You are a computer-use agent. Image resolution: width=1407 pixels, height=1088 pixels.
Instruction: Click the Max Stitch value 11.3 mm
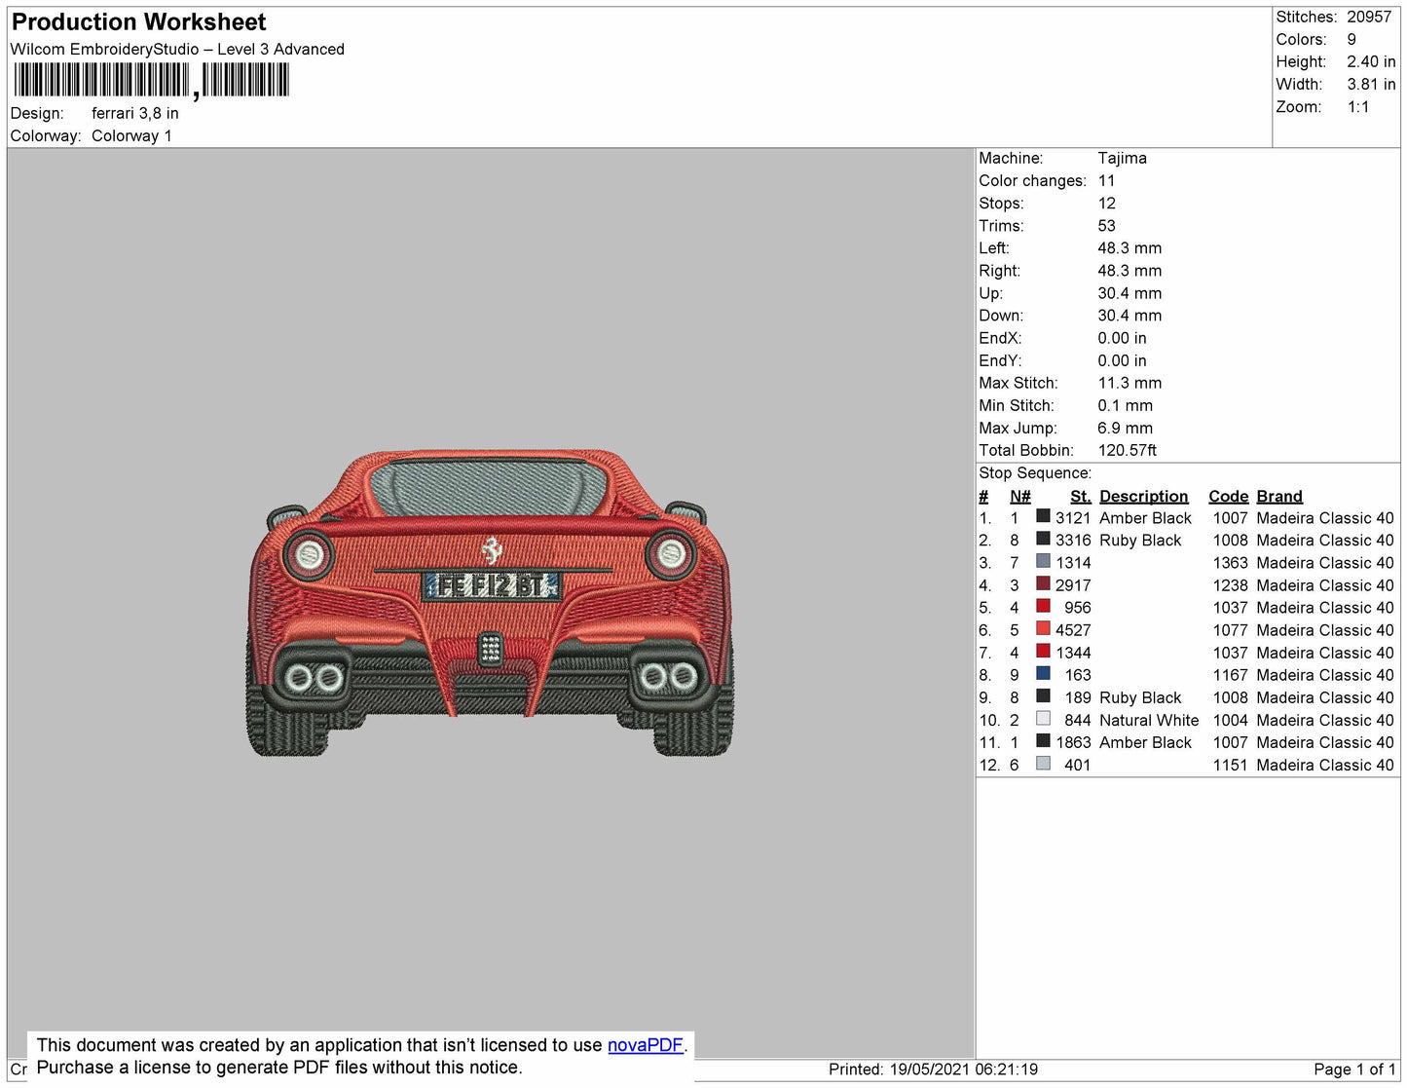pos(1129,383)
